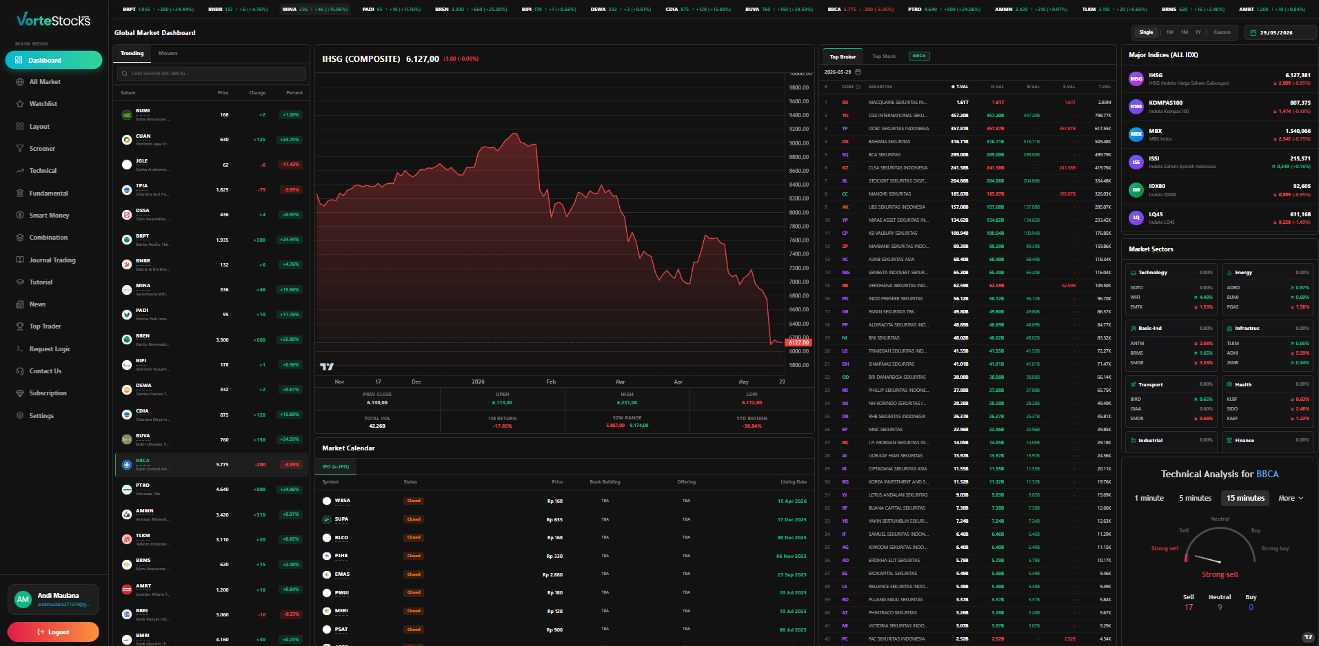Open the Journal Trading book icon
Image resolution: width=1319 pixels, height=646 pixels.
click(20, 260)
